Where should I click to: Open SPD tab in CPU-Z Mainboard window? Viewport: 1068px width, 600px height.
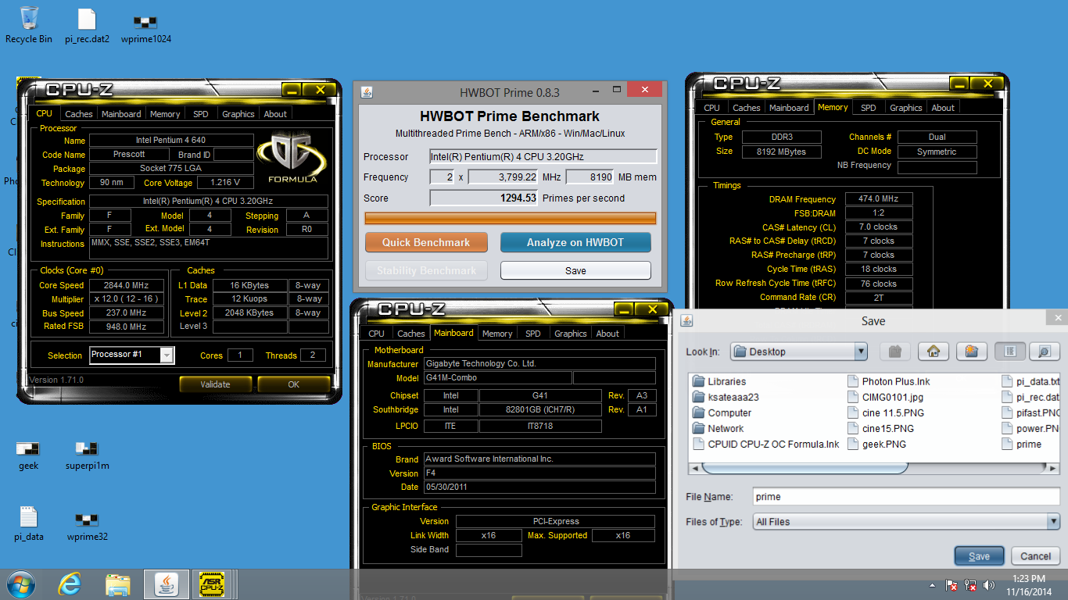[533, 334]
